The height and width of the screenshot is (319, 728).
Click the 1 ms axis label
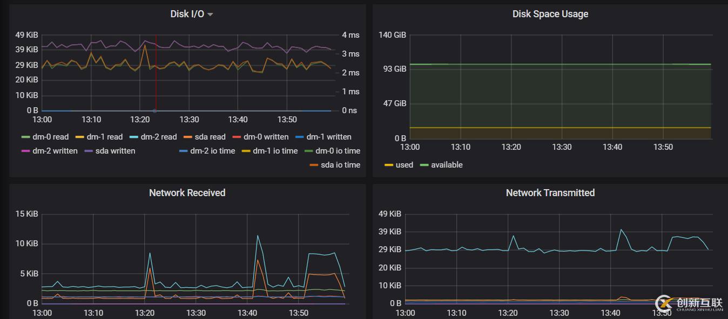(350, 92)
